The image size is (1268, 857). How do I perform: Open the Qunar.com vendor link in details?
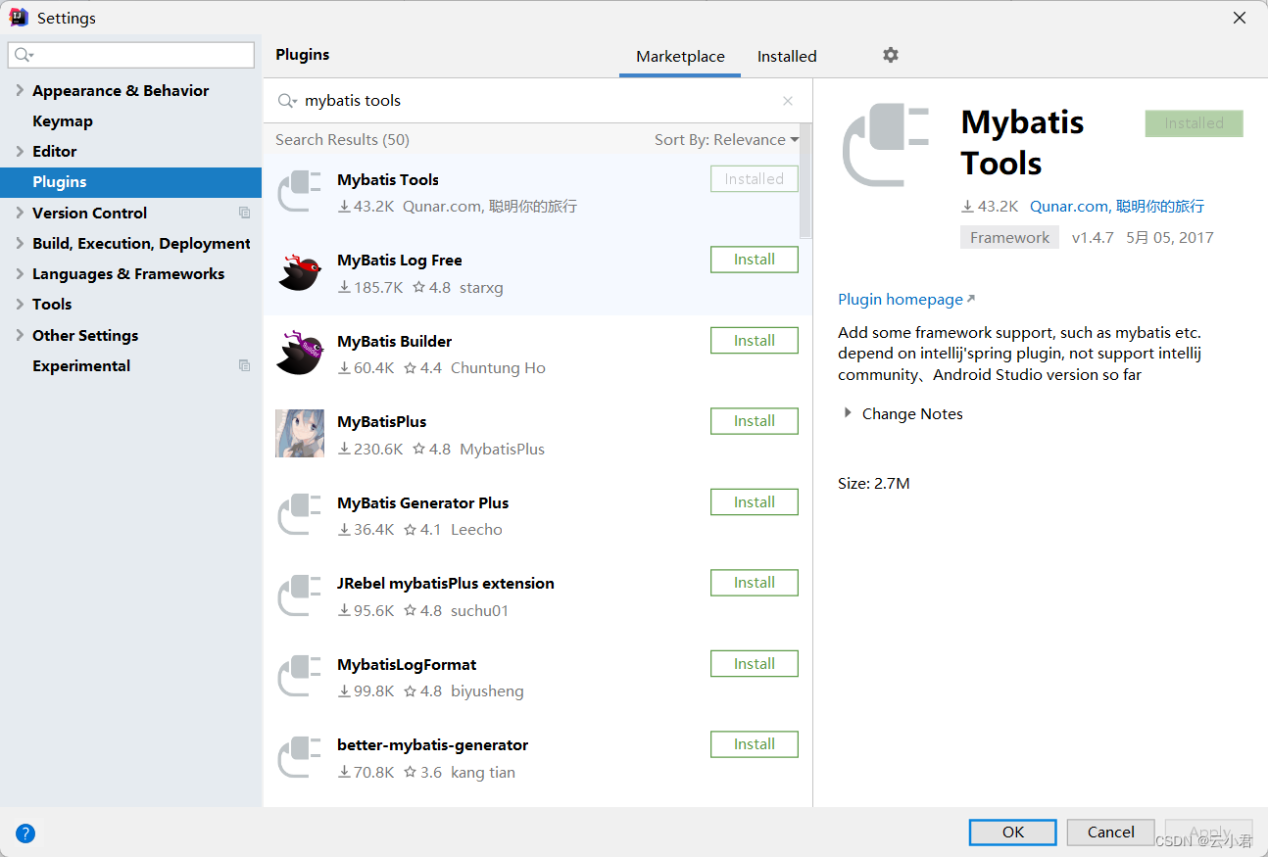(x=1117, y=207)
